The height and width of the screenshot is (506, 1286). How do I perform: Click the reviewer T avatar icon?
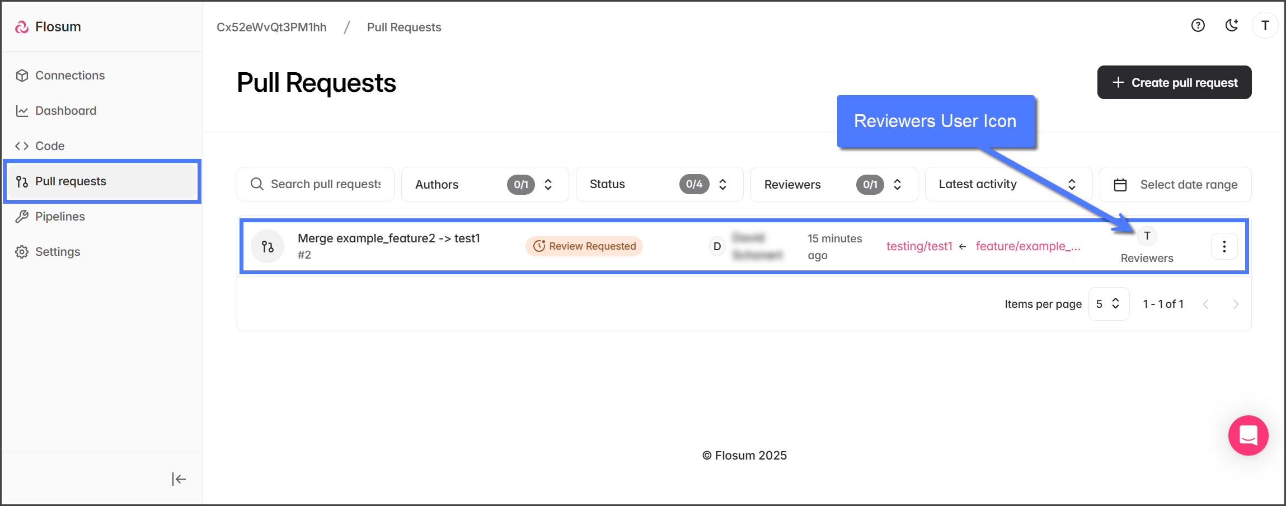1147,236
